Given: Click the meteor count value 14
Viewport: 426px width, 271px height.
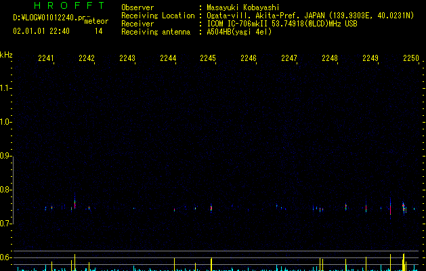Looking at the screenshot, I should [x=99, y=31].
